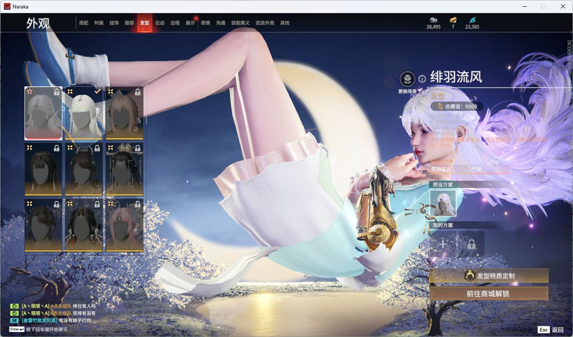
Task: Click the 收藏值 collection value icon
Action: pos(440,107)
